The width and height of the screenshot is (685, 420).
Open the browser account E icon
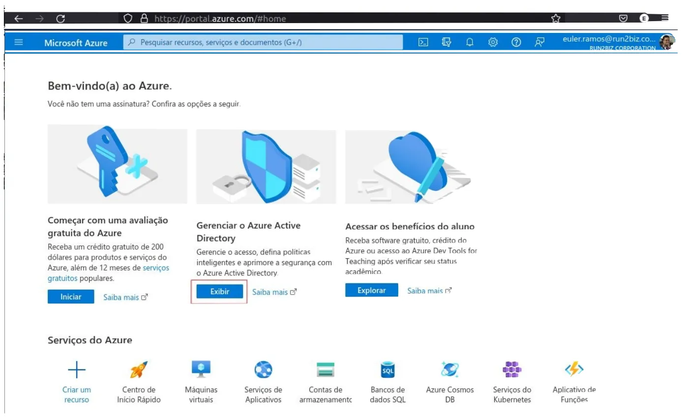(643, 19)
